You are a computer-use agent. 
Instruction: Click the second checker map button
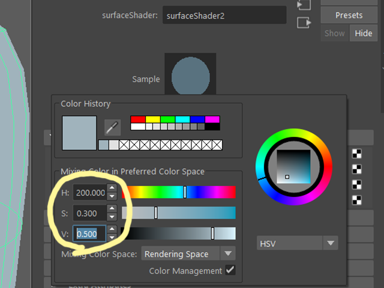pyautogui.click(x=357, y=169)
